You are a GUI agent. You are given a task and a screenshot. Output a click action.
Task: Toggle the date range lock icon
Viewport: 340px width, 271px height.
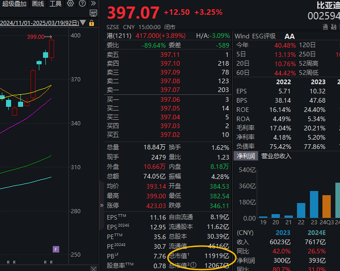[x=92, y=23]
